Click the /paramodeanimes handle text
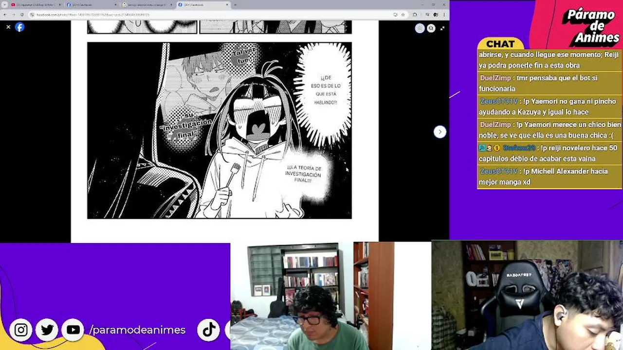 pyautogui.click(x=137, y=330)
